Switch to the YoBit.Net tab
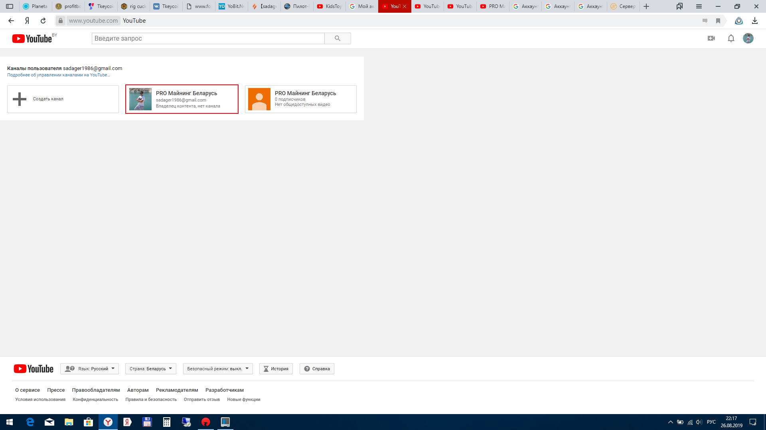Screen dimensions: 766x430 point(231,6)
